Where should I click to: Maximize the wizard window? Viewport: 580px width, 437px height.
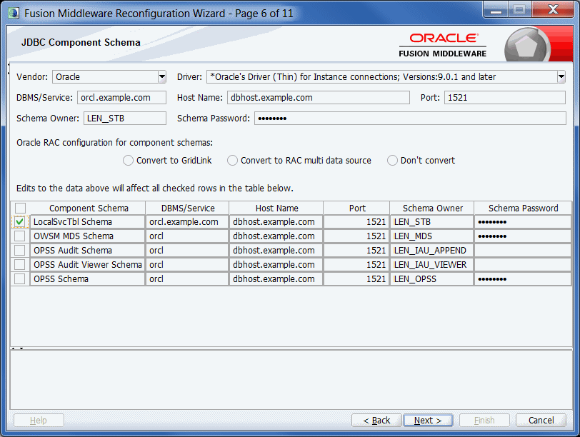(519, 10)
